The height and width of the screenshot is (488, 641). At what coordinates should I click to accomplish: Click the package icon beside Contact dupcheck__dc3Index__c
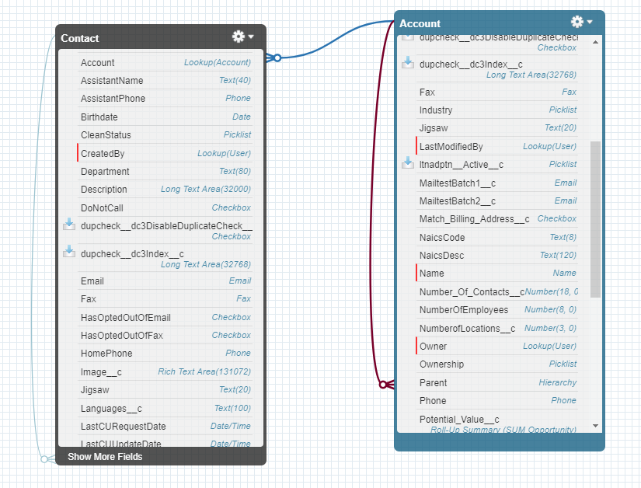point(69,251)
